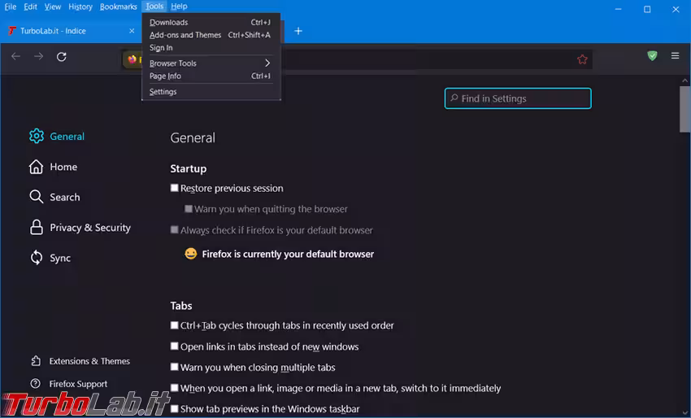Screen dimensions: 691x418
Task: Click the forward navigation arrow
Action: 38,57
